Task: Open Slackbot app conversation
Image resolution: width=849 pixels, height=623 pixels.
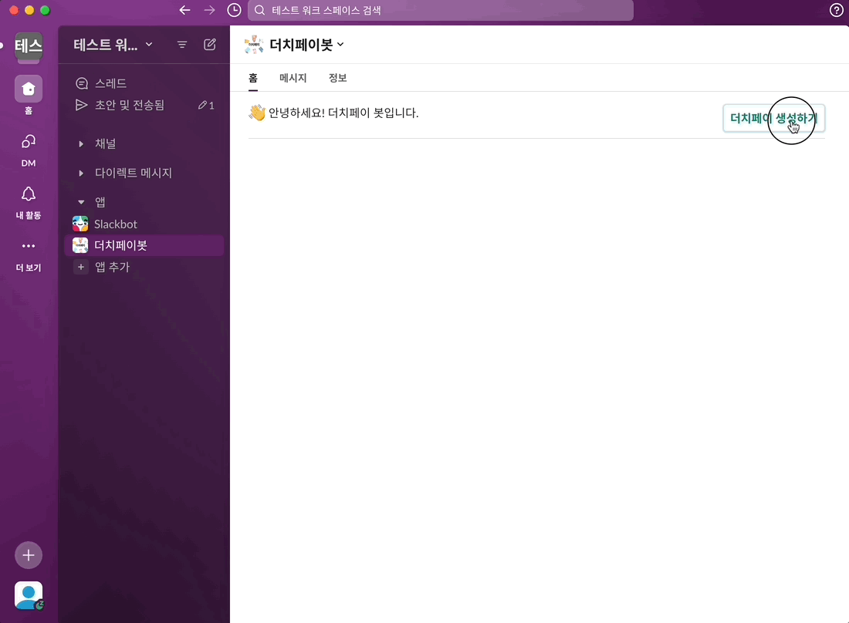Action: click(x=144, y=224)
